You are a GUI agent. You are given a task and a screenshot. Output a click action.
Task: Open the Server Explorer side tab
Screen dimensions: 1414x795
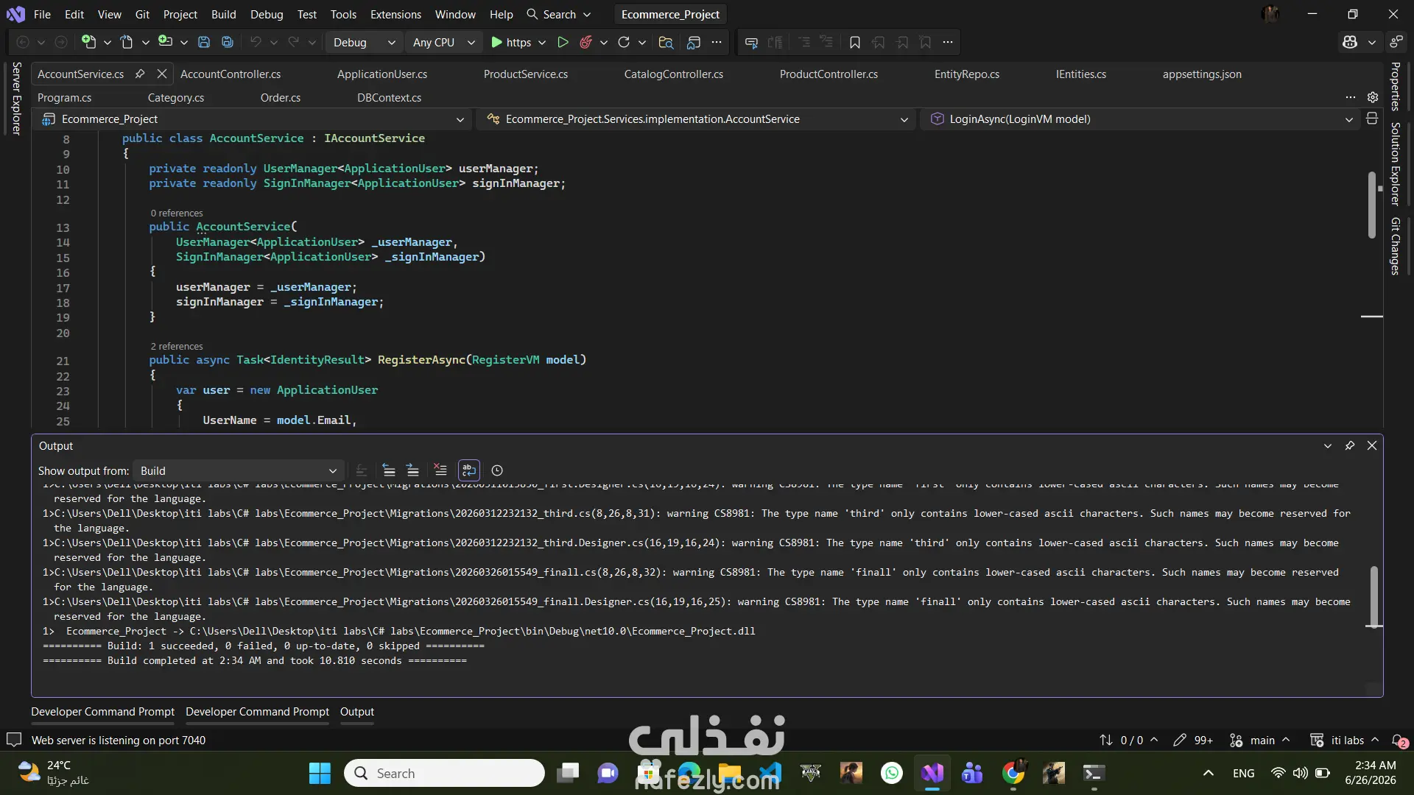[x=16, y=99]
